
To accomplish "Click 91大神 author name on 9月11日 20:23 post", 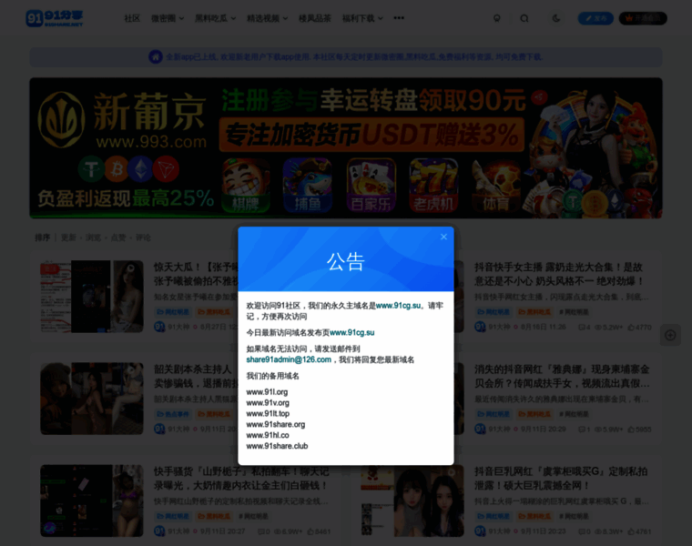I will [x=499, y=531].
